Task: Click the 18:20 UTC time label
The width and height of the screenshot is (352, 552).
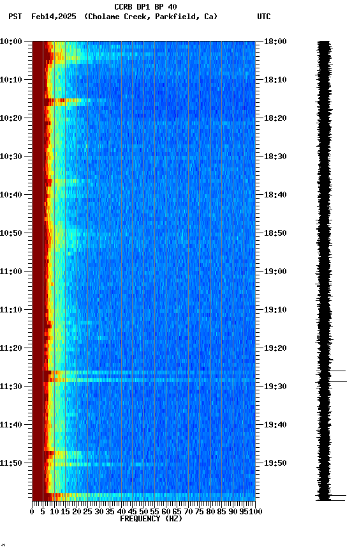Action: (x=275, y=118)
